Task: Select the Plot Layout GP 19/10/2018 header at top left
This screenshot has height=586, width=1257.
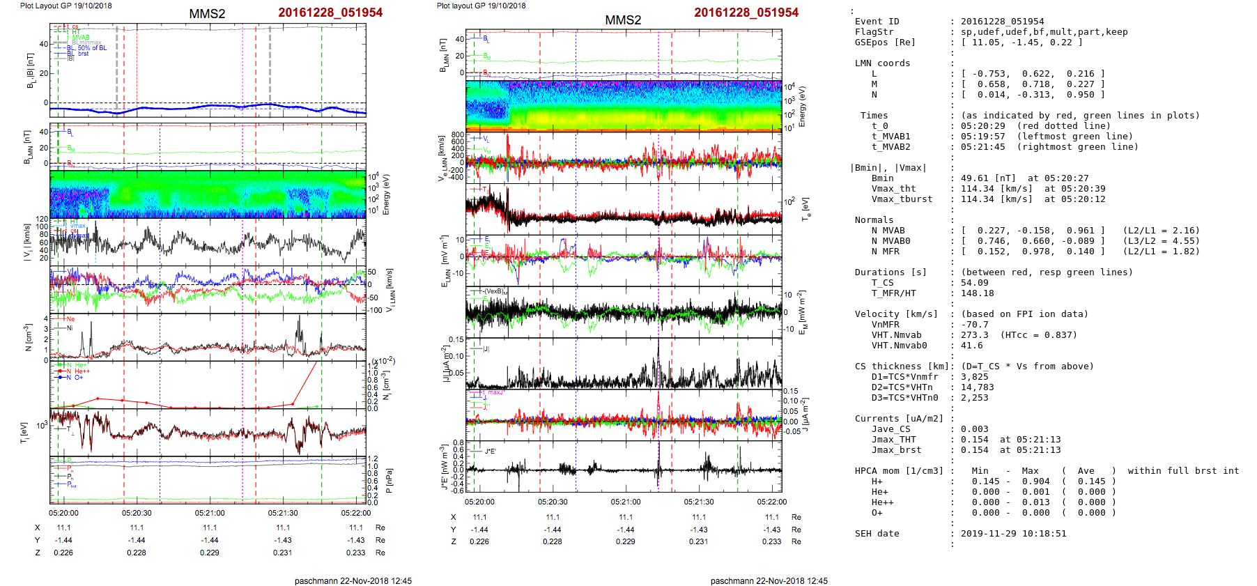Action: 65,6
